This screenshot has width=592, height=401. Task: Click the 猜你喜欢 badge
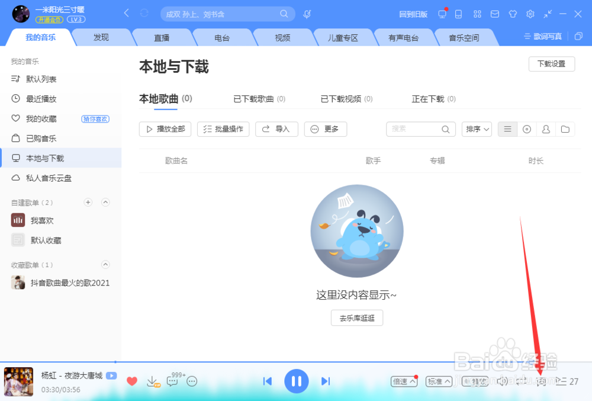(95, 119)
